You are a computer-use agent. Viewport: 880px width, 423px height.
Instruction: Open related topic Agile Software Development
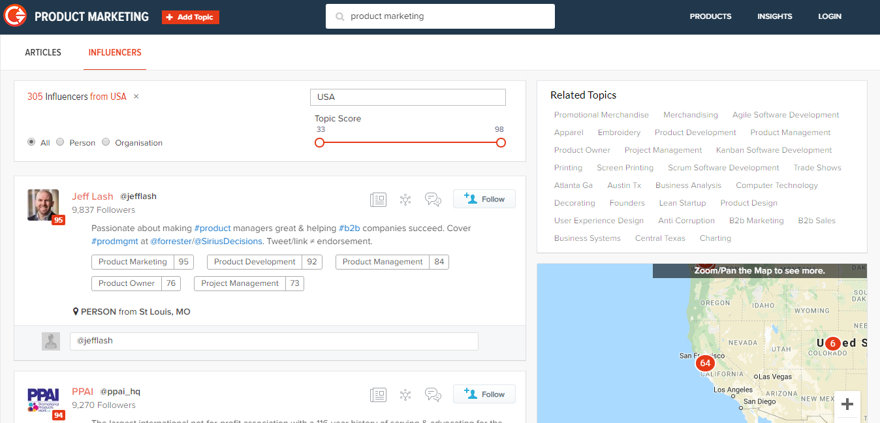pos(785,115)
